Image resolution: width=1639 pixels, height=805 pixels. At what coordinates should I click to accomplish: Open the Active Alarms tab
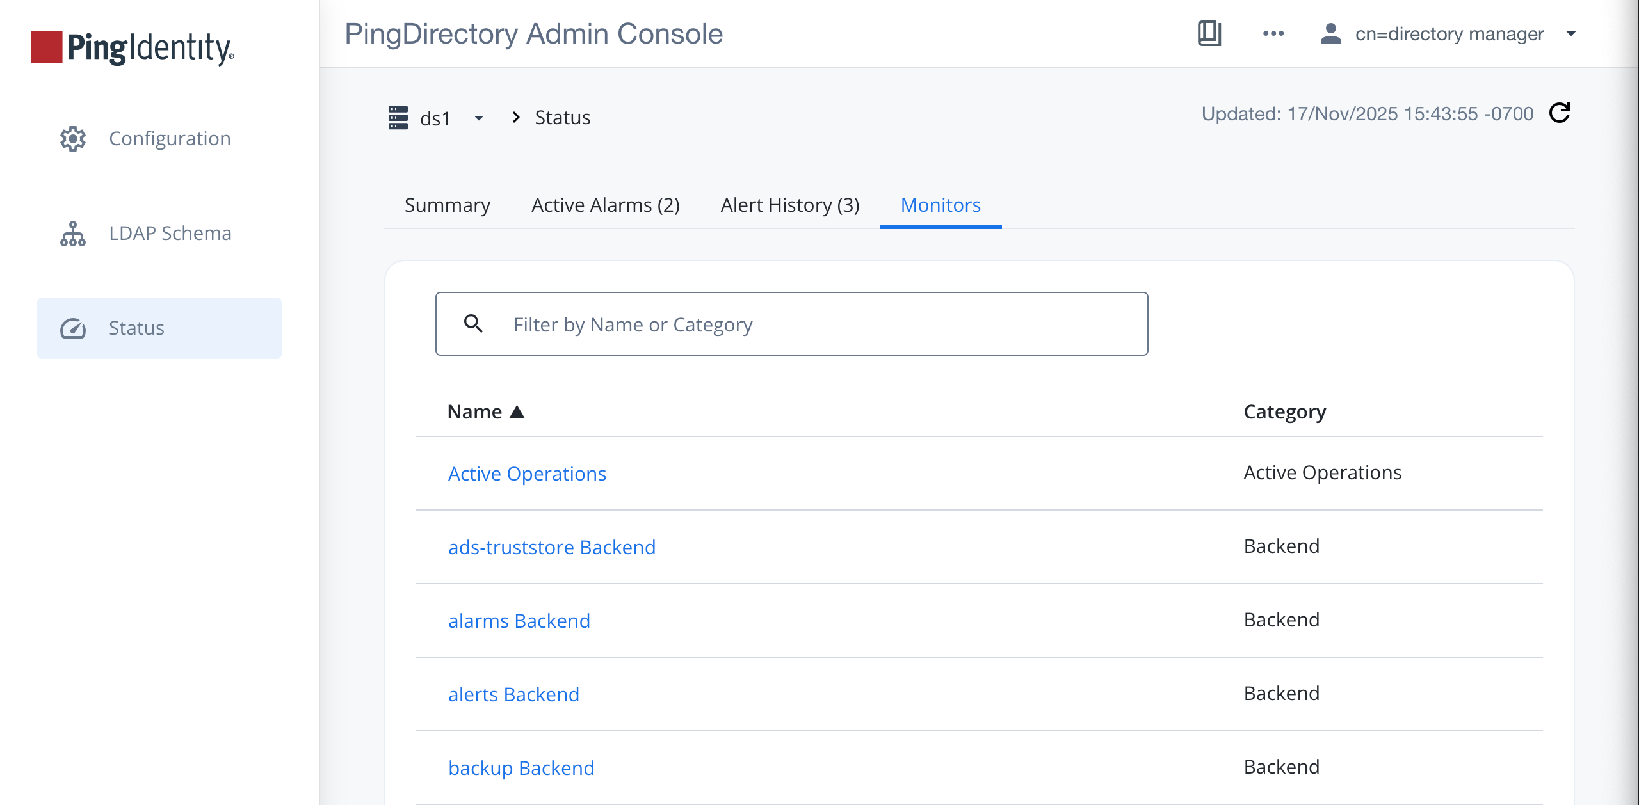click(x=604, y=205)
